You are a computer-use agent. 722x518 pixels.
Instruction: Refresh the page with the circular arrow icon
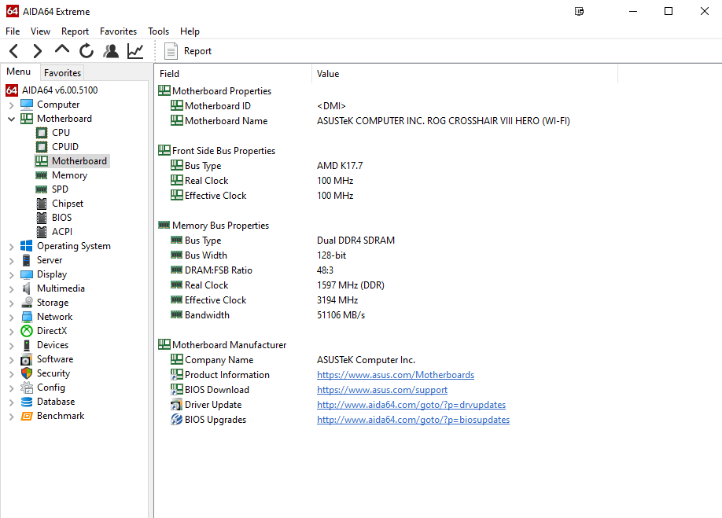pos(86,50)
